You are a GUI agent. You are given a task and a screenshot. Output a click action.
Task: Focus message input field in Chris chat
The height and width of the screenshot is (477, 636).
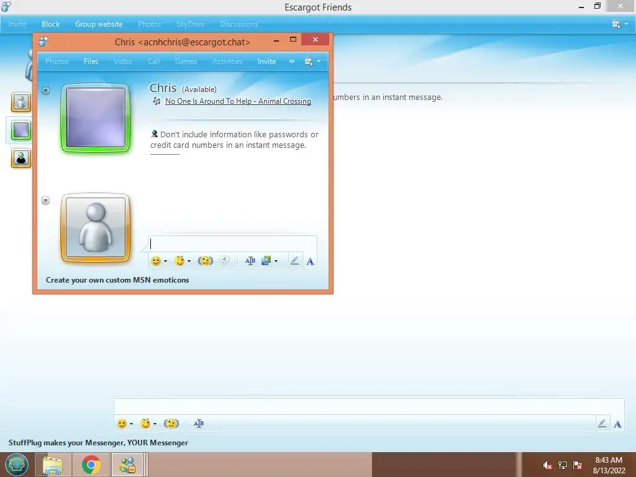(x=232, y=243)
